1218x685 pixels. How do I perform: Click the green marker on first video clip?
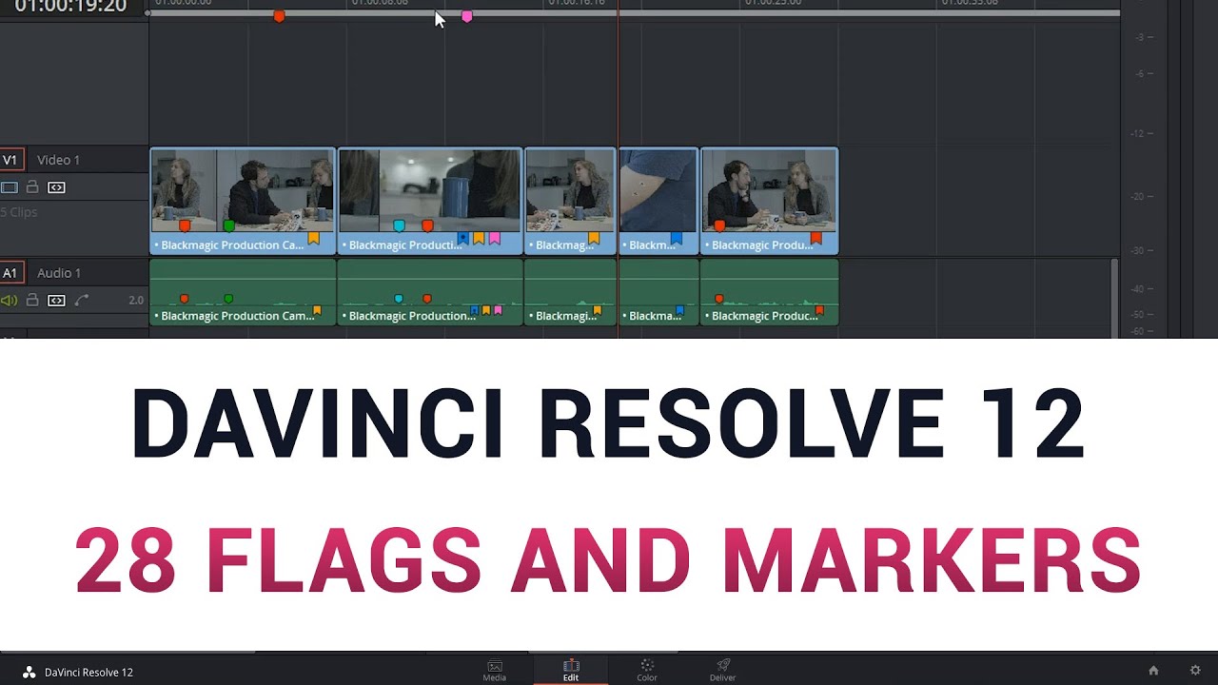[x=228, y=225]
